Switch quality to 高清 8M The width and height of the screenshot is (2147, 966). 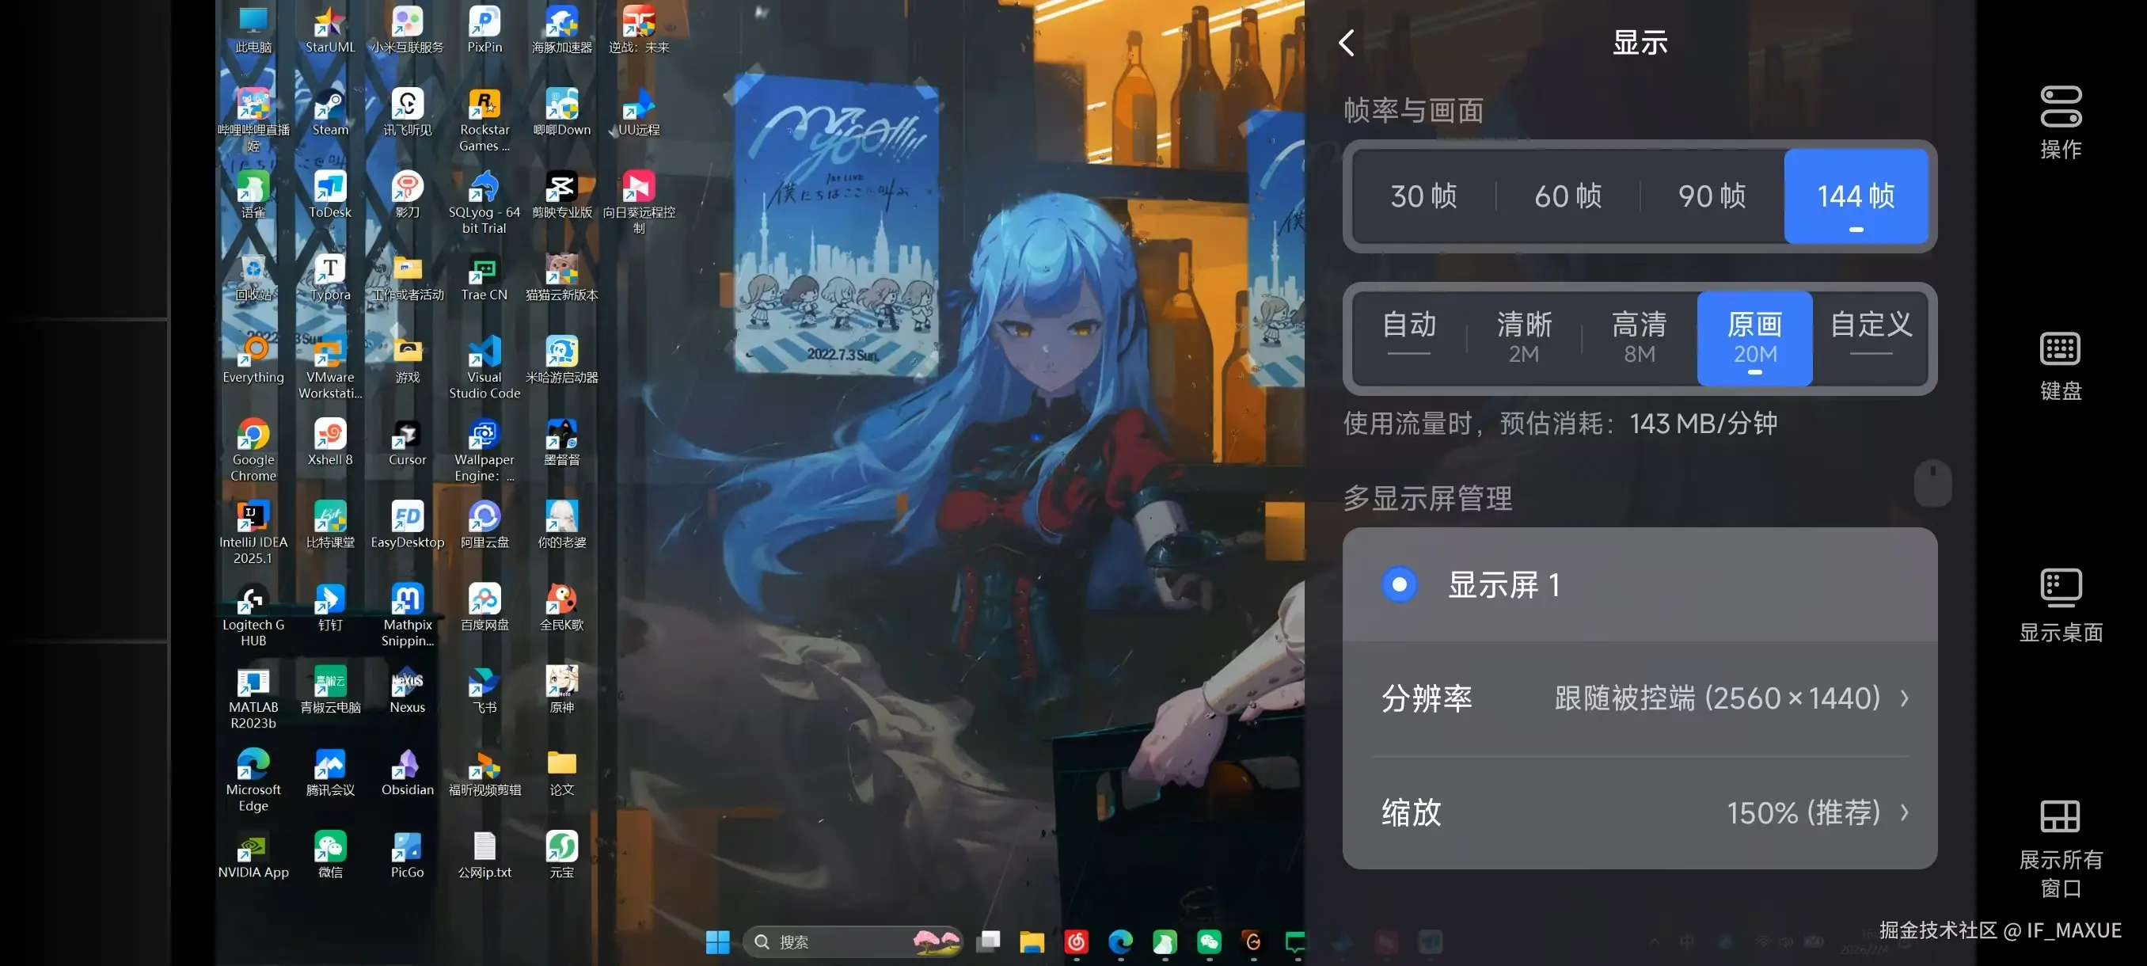[x=1640, y=337]
